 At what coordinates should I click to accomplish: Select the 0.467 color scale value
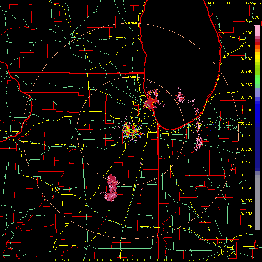pos(247,162)
